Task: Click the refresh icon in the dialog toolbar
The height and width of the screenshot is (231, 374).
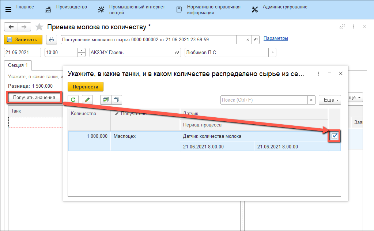Action: (x=73, y=100)
